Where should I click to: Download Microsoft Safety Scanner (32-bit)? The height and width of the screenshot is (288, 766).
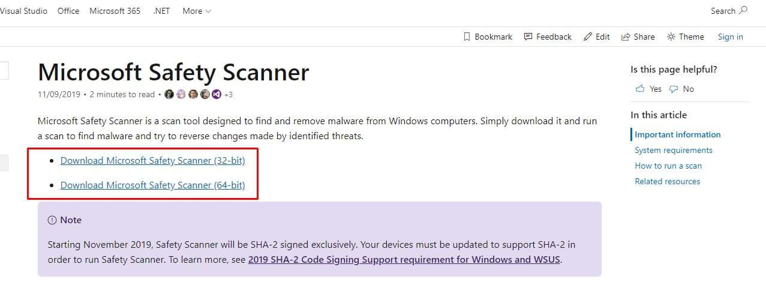click(152, 161)
